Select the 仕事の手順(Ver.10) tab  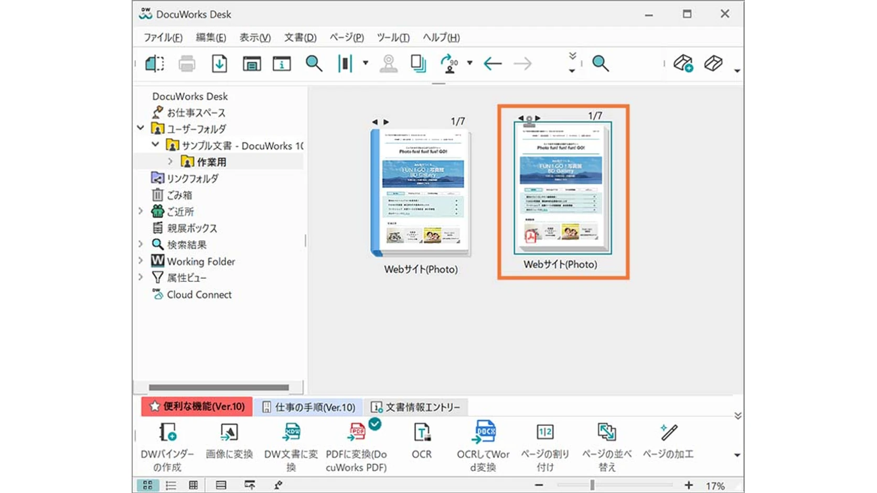click(308, 407)
